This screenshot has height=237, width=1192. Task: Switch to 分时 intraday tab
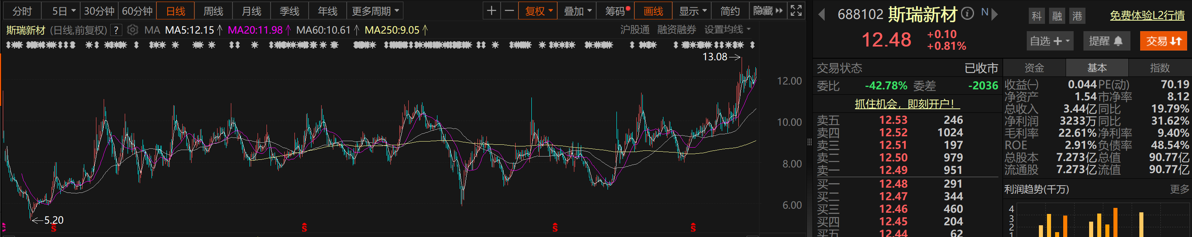(x=22, y=11)
